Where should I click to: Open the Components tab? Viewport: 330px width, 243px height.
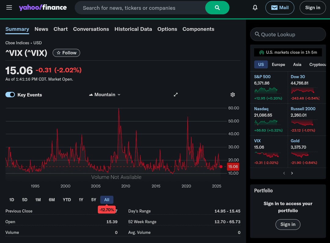(198, 29)
